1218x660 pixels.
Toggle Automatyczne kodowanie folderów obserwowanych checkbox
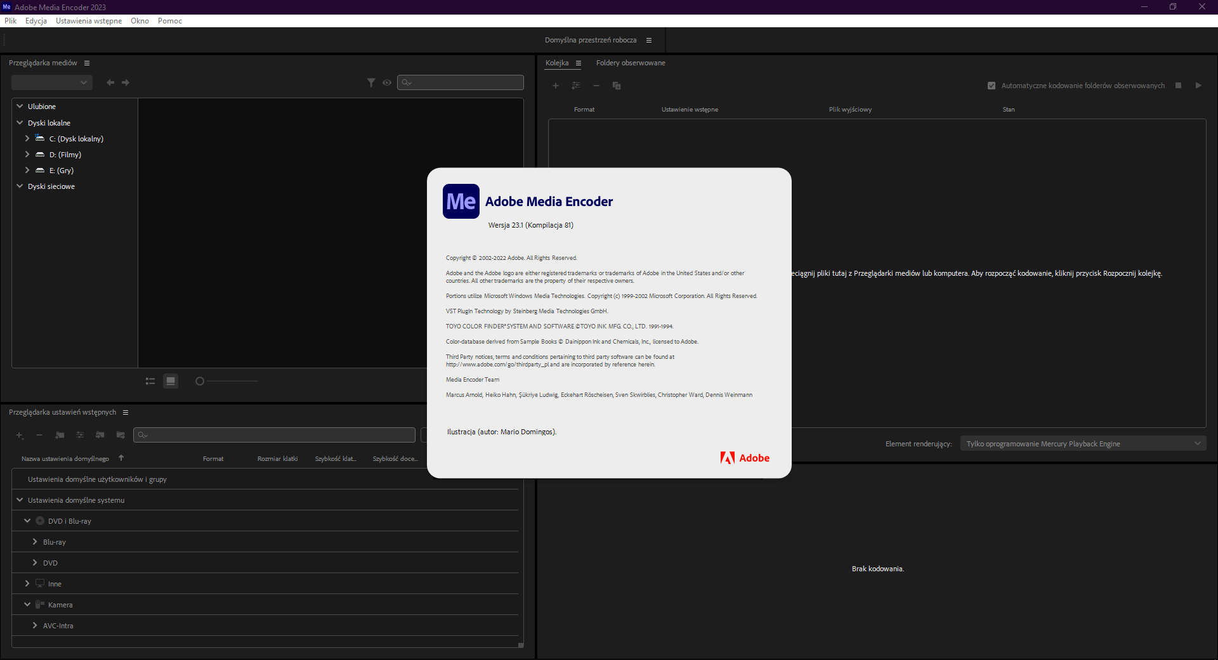pyautogui.click(x=992, y=86)
